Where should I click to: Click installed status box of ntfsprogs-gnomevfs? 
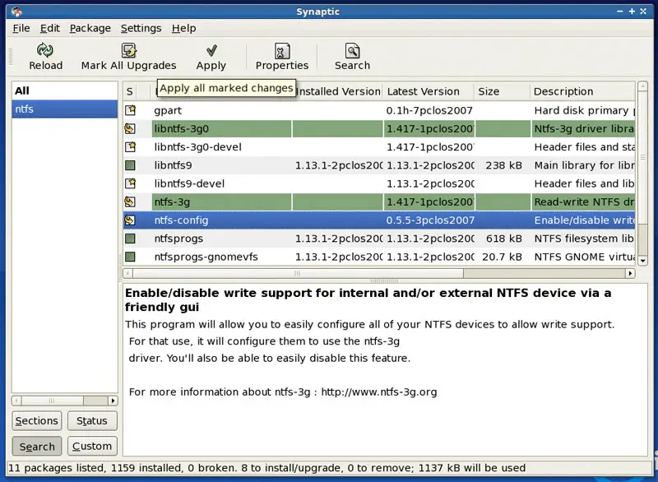[130, 257]
